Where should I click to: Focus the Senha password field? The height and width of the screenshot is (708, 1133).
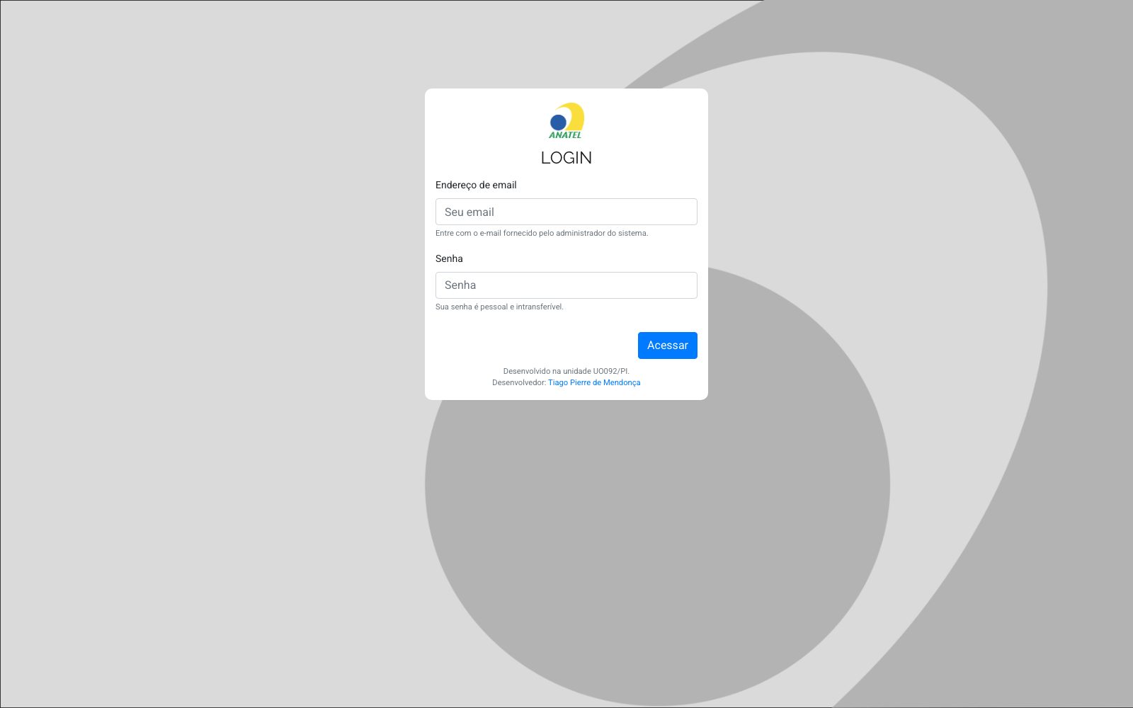(566, 285)
